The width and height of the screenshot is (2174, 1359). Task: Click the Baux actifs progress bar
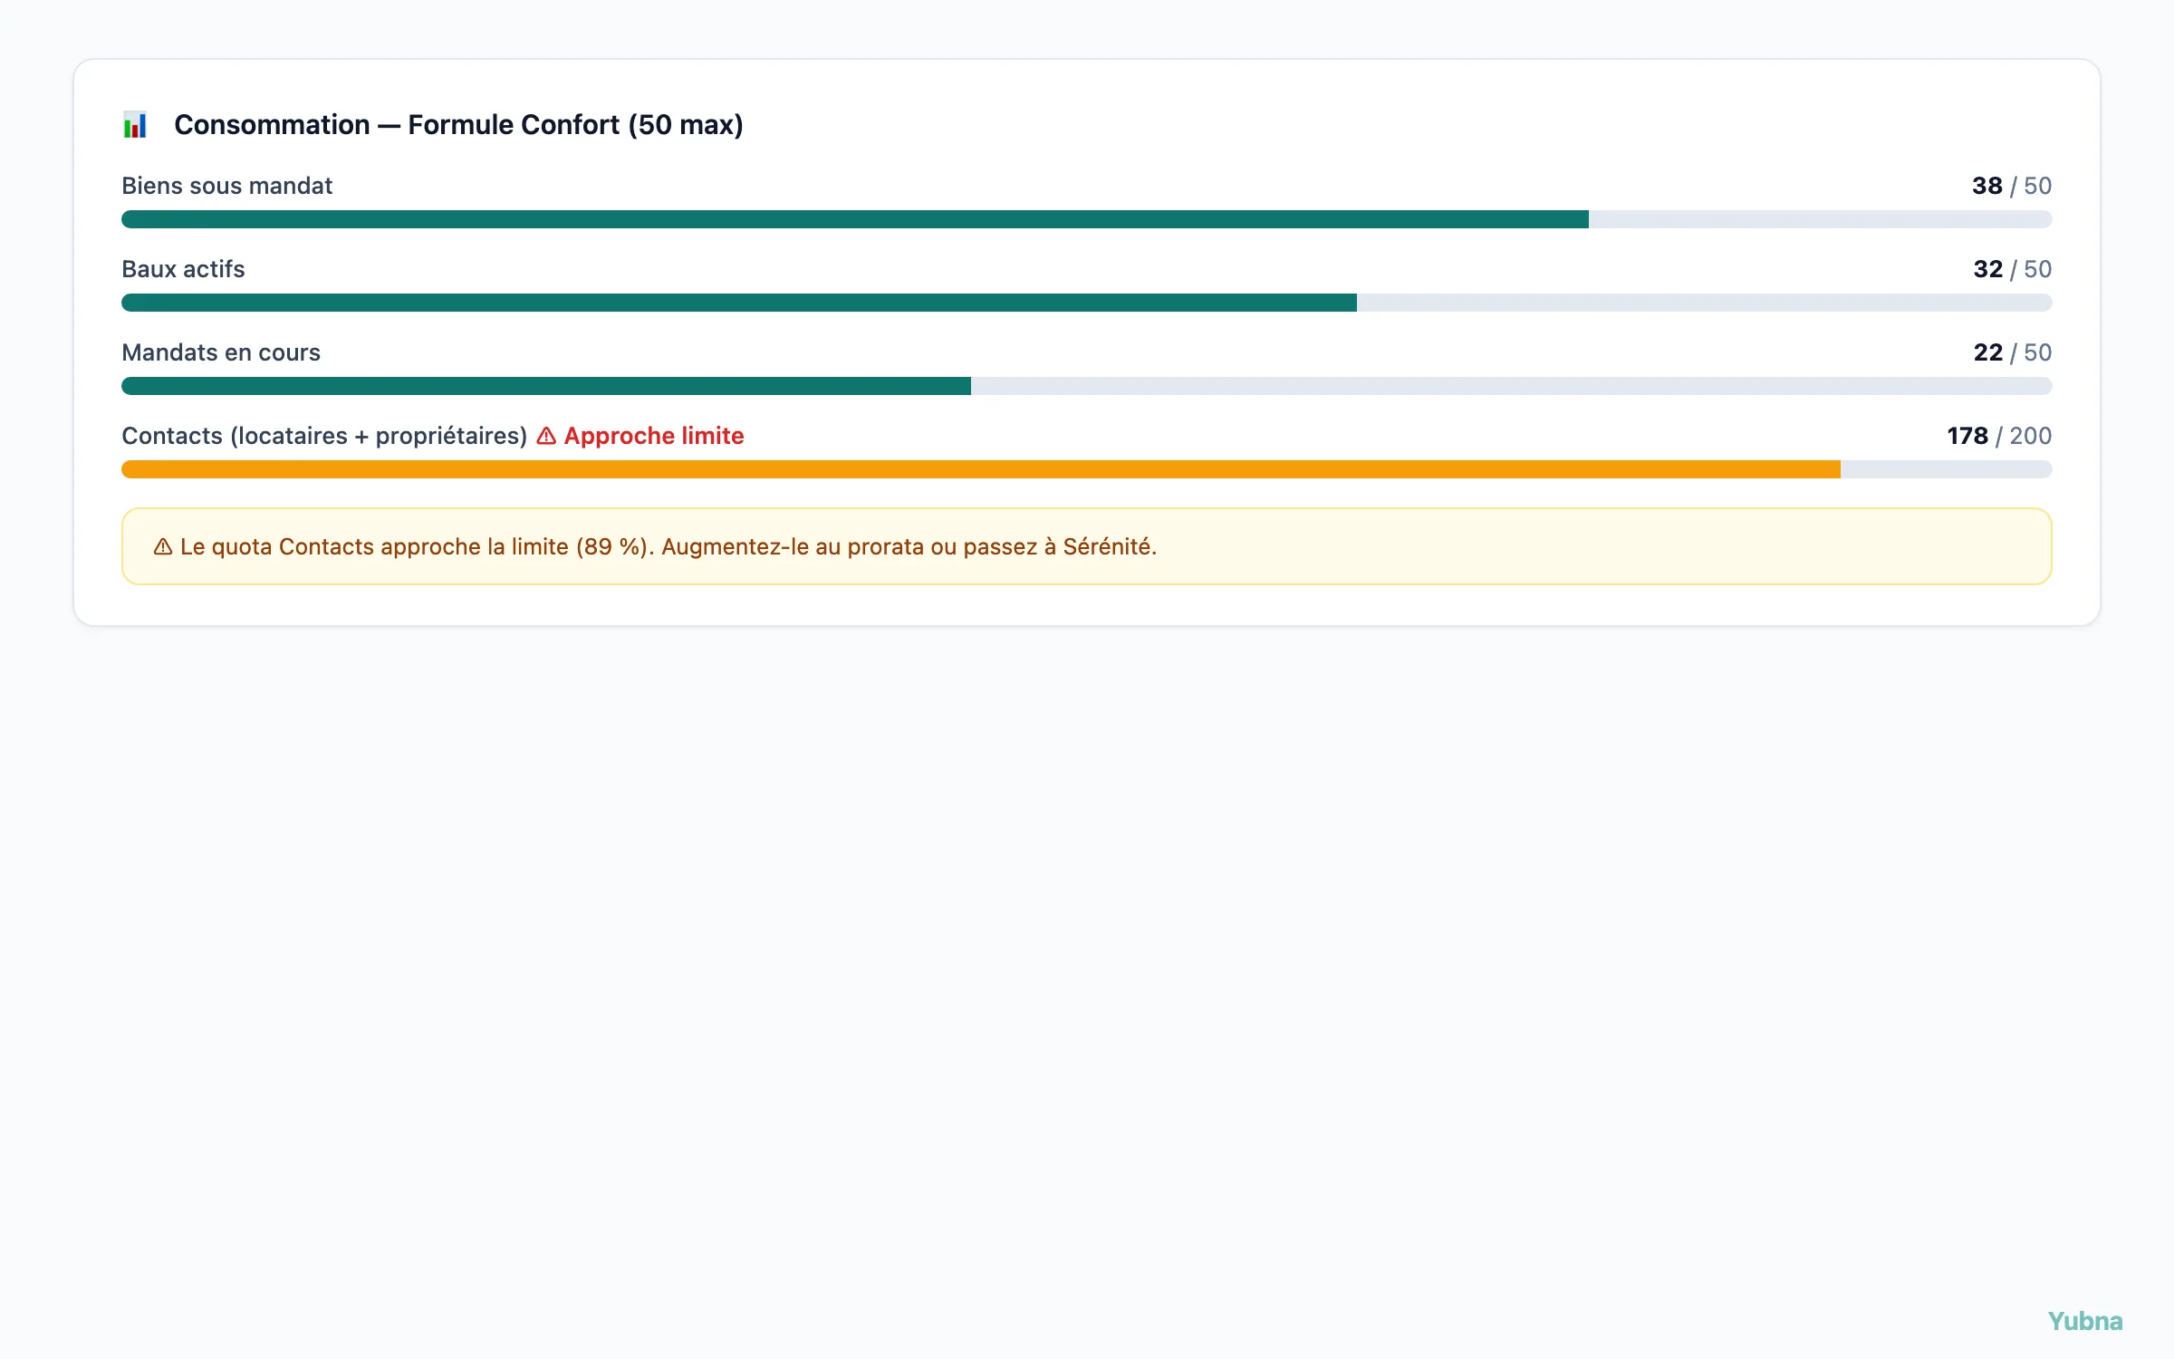click(1086, 303)
